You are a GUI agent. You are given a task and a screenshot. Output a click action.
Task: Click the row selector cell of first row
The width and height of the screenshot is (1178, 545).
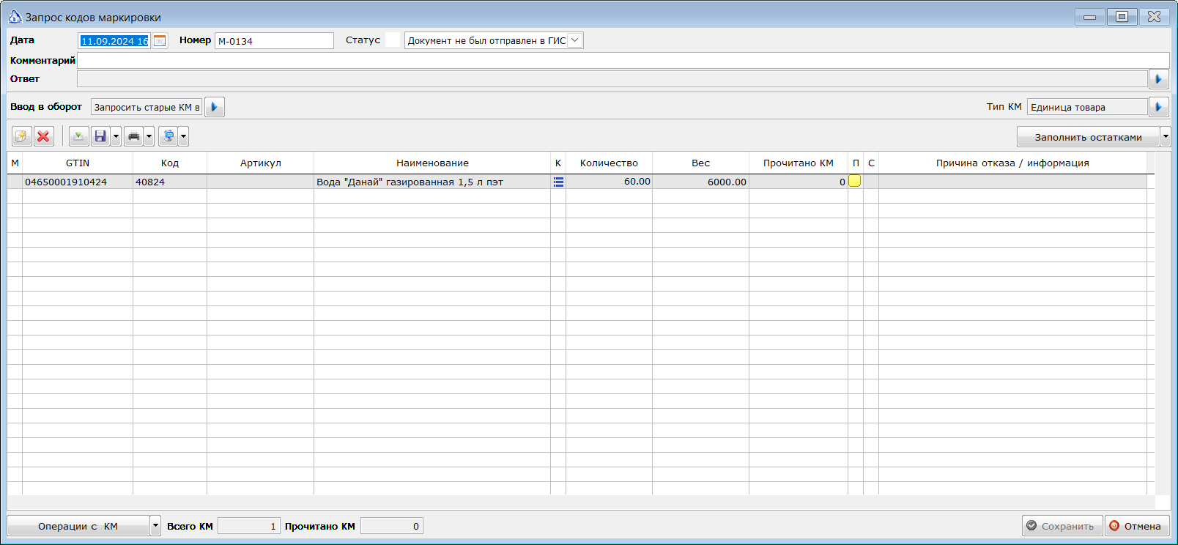15,182
